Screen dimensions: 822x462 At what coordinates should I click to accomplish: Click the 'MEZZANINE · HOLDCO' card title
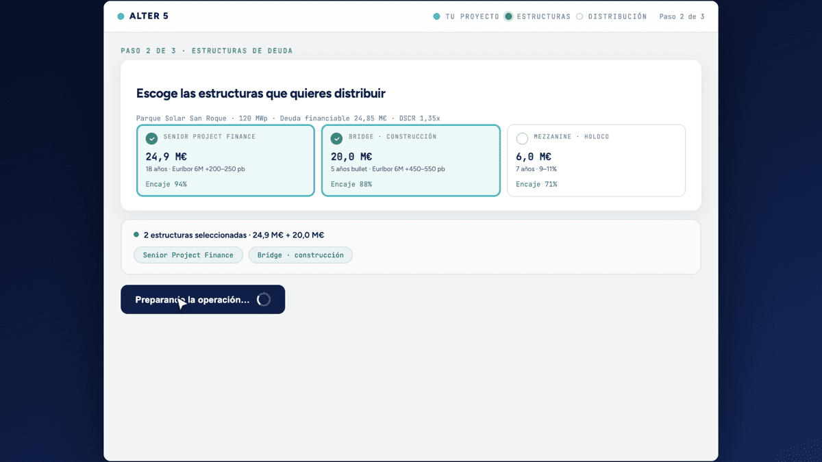(571, 137)
